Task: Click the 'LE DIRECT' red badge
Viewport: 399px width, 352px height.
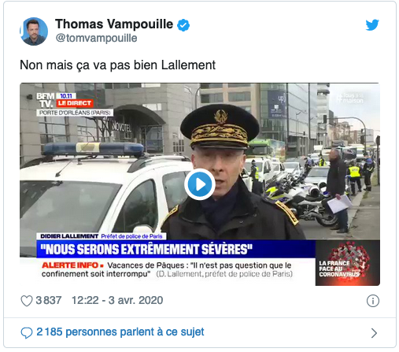Action: 75,103
